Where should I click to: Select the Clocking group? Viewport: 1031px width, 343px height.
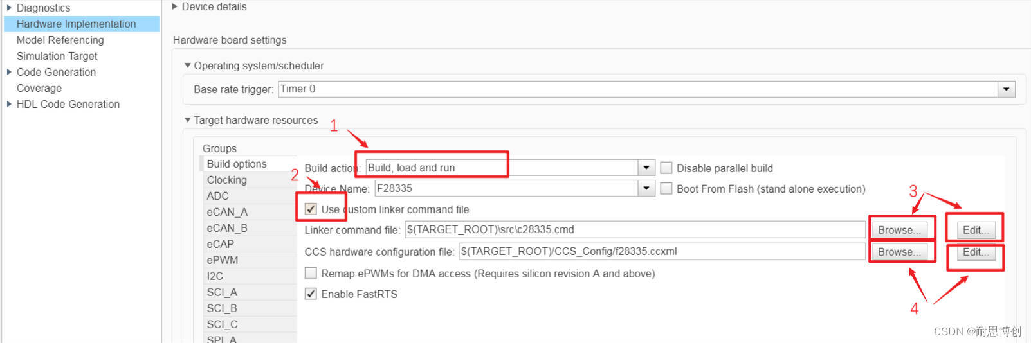(x=248, y=180)
